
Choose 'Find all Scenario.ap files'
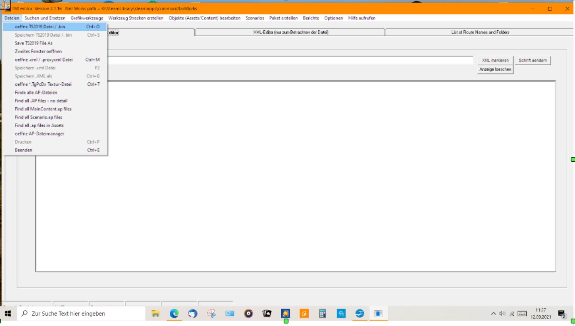(55, 117)
